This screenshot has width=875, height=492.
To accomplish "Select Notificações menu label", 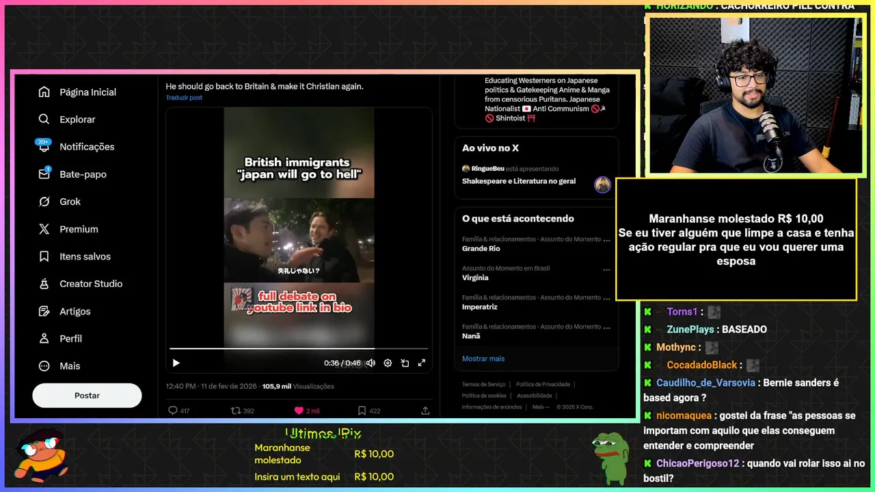I will click(x=87, y=147).
